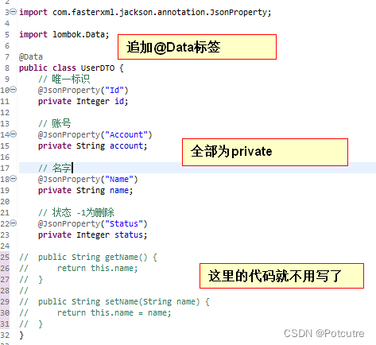
Task: Click the string "Account" in @JsonProperty
Action: pyautogui.click(x=126, y=135)
